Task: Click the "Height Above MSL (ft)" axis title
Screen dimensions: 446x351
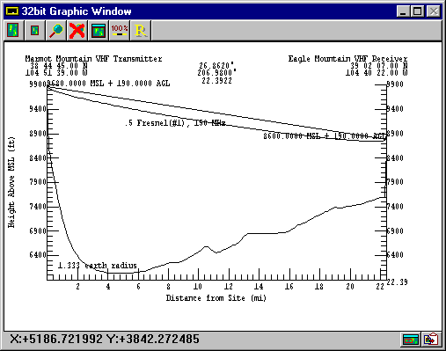Action: (11, 182)
